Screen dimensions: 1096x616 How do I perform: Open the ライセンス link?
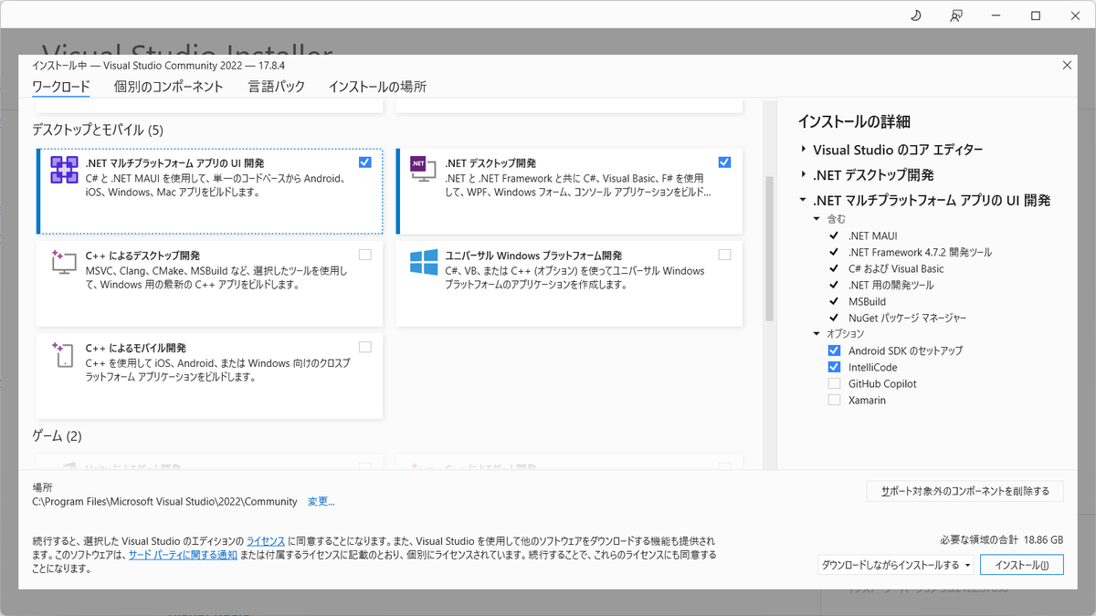(x=266, y=541)
